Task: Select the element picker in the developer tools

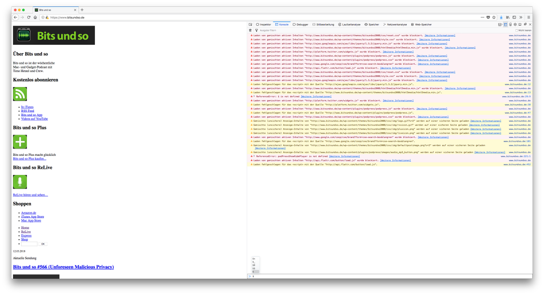Action: pos(250,24)
